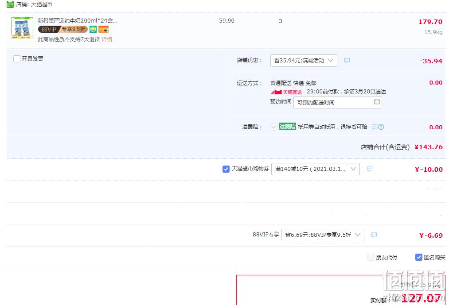This screenshot has height=305, width=449.
Task: Click the 天猫超市 store name
Action: point(42,4)
